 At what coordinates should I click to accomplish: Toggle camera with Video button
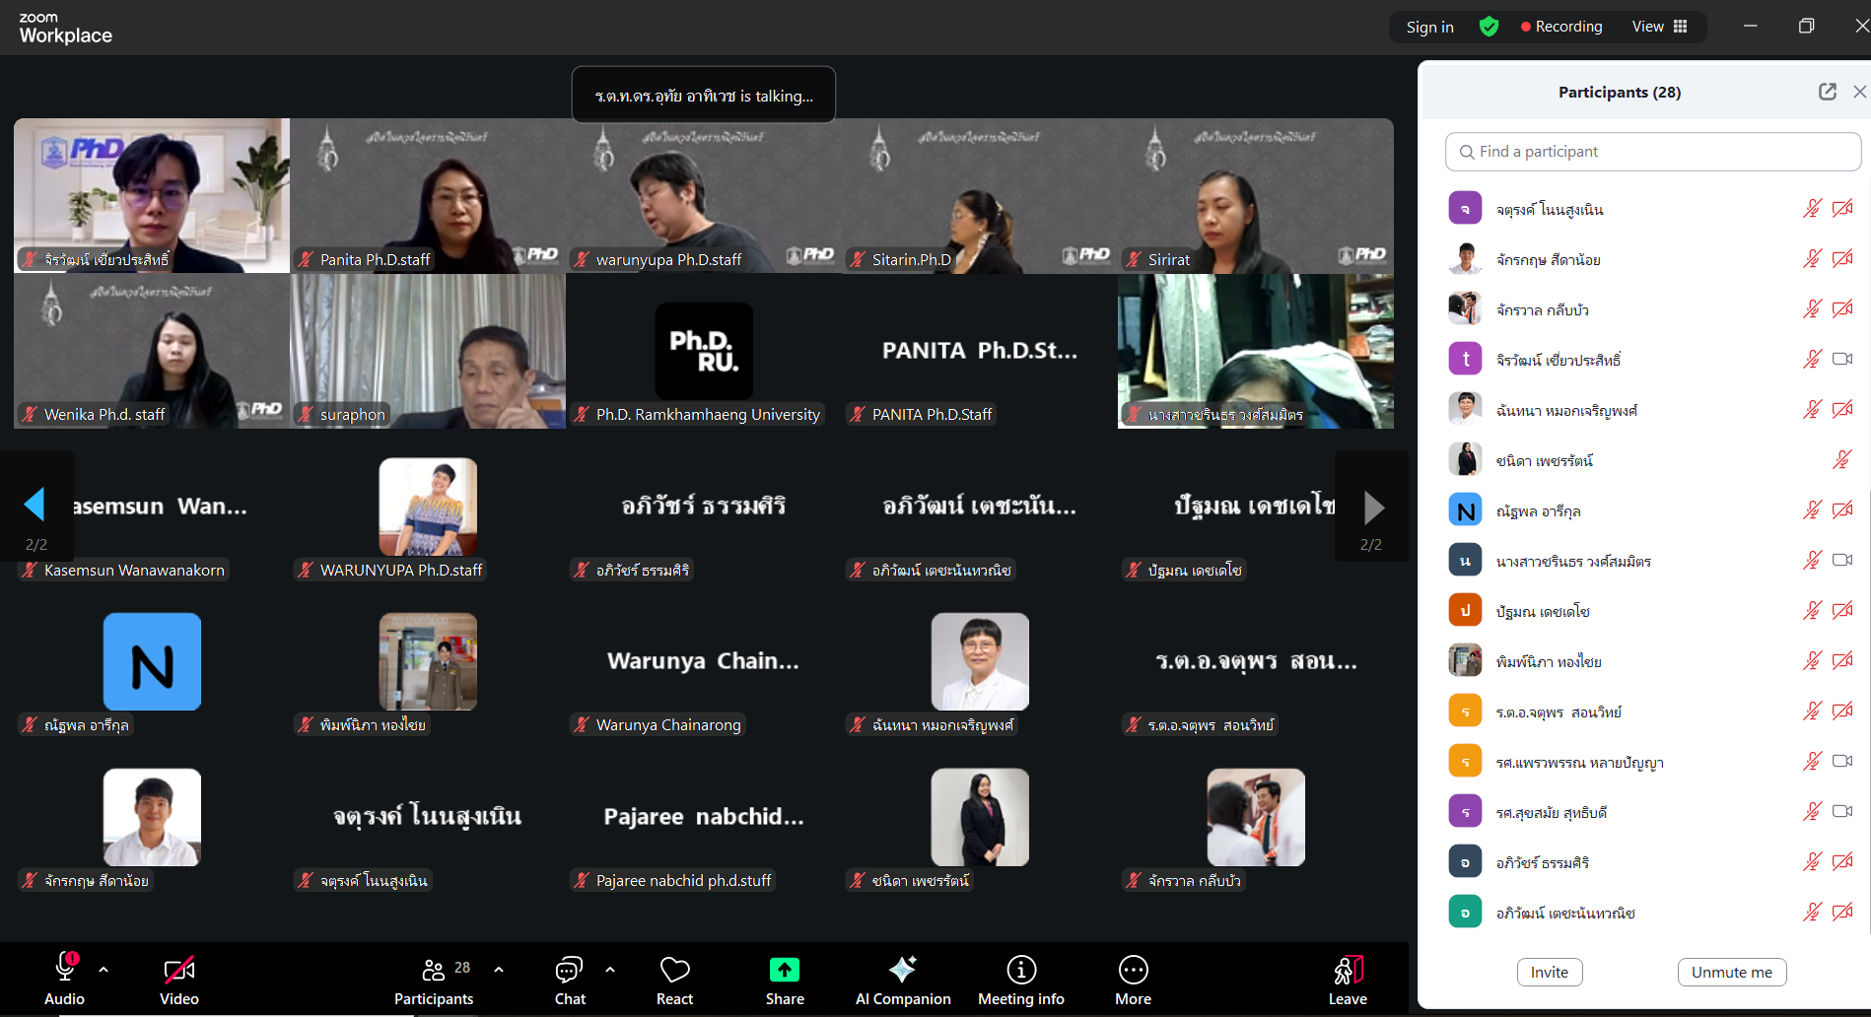tap(179, 980)
